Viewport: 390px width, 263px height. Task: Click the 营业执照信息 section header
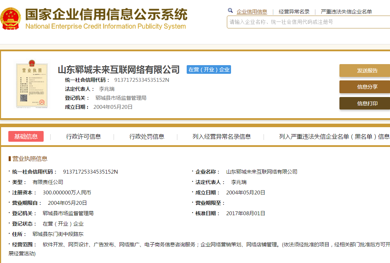click(x=30, y=159)
